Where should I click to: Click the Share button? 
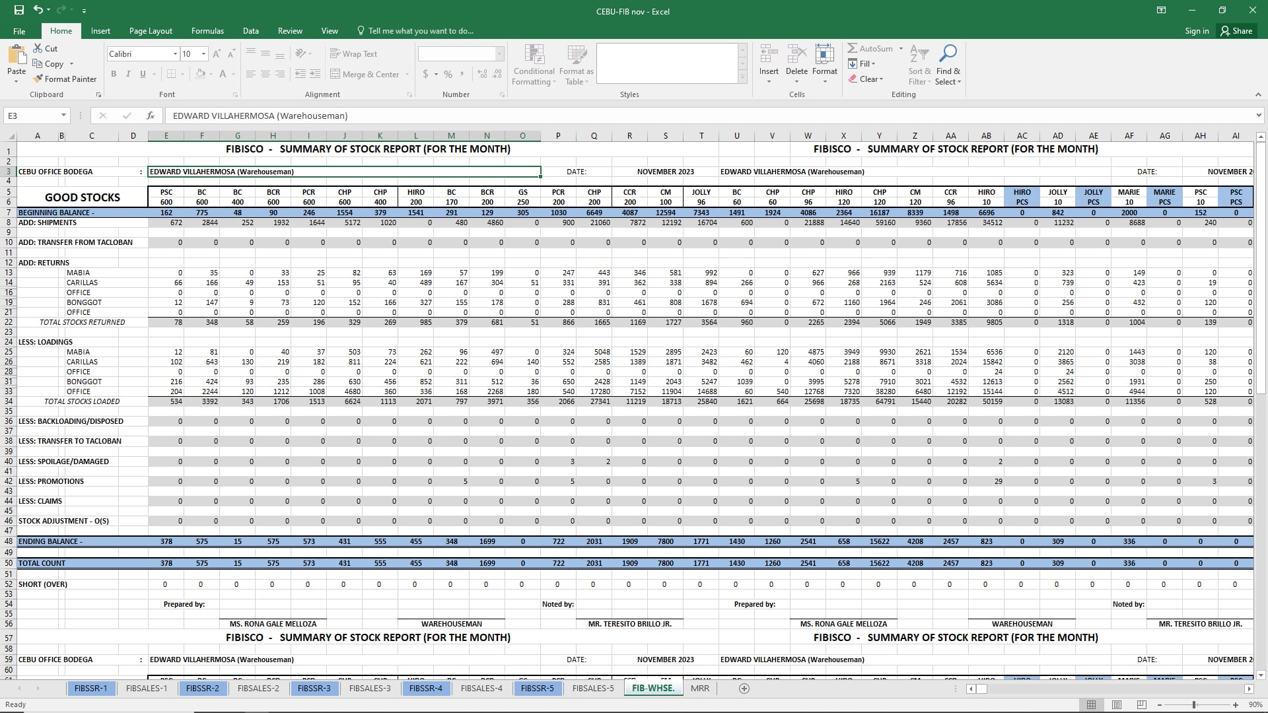click(x=1236, y=31)
